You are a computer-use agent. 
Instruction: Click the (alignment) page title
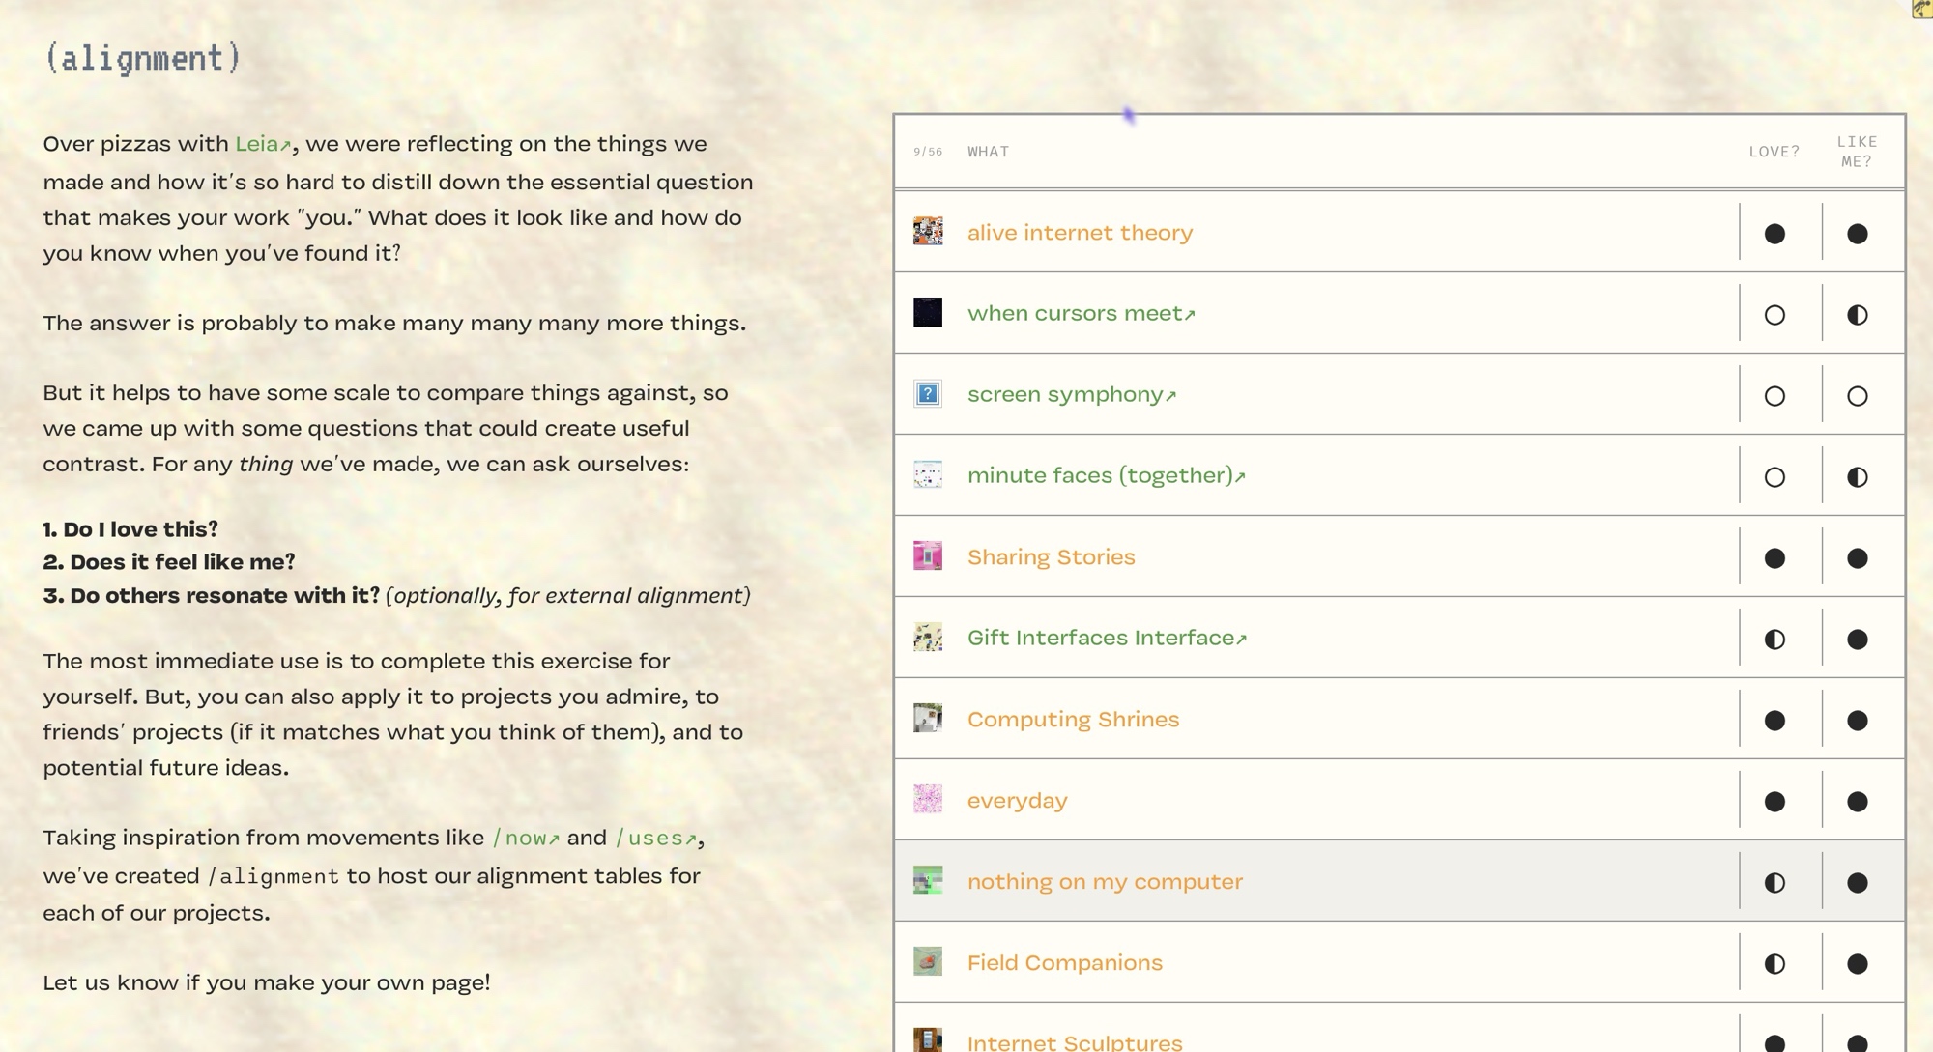(x=142, y=59)
